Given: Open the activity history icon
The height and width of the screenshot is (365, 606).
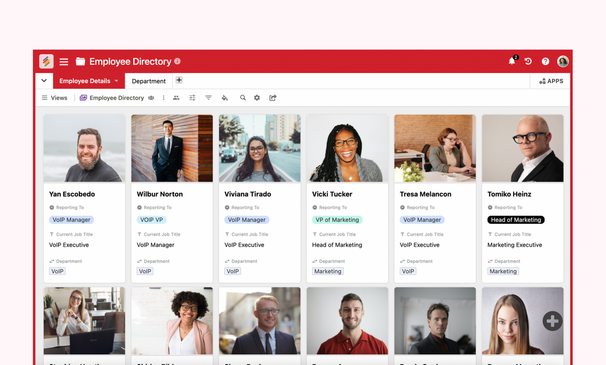Looking at the screenshot, I should [528, 61].
